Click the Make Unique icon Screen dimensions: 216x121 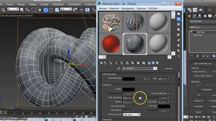(x=127, y=63)
